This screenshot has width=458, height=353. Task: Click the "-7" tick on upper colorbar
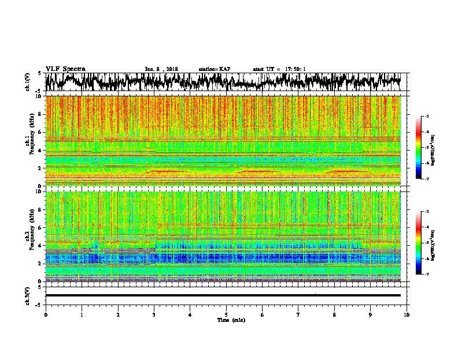427,179
